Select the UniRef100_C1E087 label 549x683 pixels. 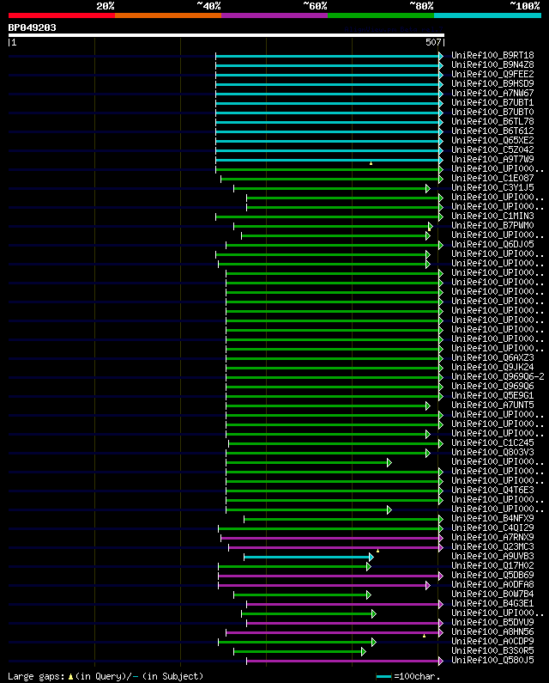click(492, 178)
